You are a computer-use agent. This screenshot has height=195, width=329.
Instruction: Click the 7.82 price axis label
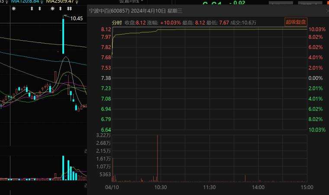tap(106, 47)
